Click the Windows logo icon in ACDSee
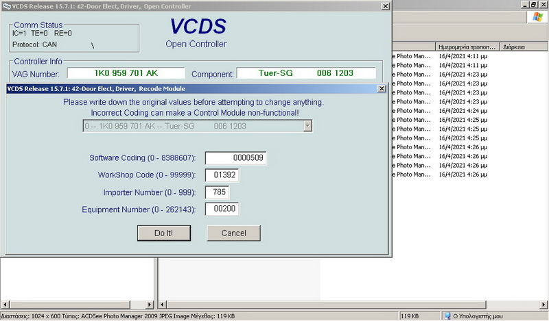The width and height of the screenshot is (549, 321). [x=537, y=16]
